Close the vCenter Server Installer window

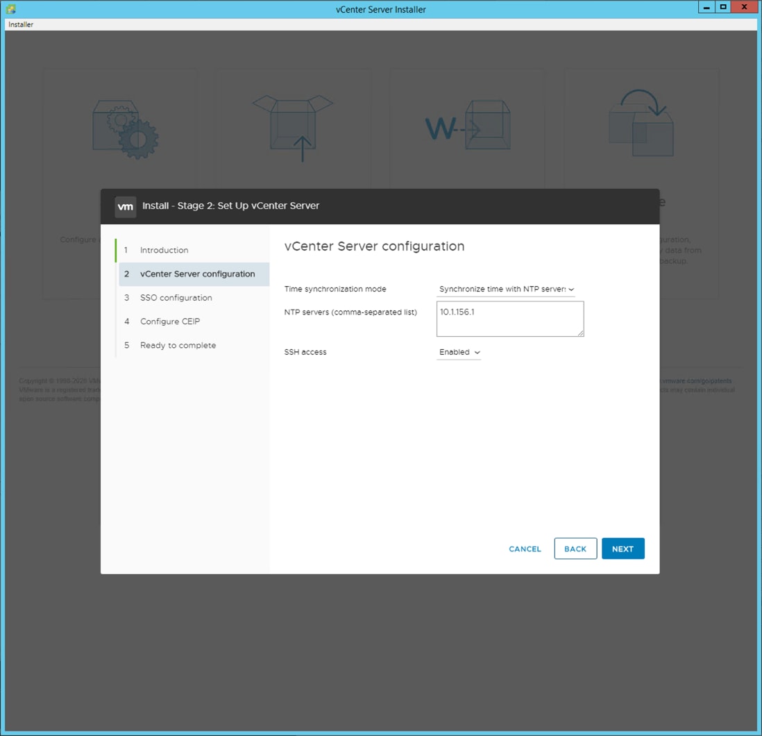tap(744, 7)
